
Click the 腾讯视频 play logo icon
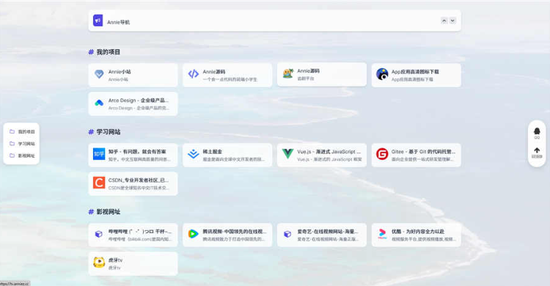194,234
